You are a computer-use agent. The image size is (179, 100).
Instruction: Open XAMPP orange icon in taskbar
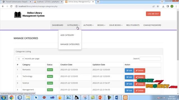[125, 97]
